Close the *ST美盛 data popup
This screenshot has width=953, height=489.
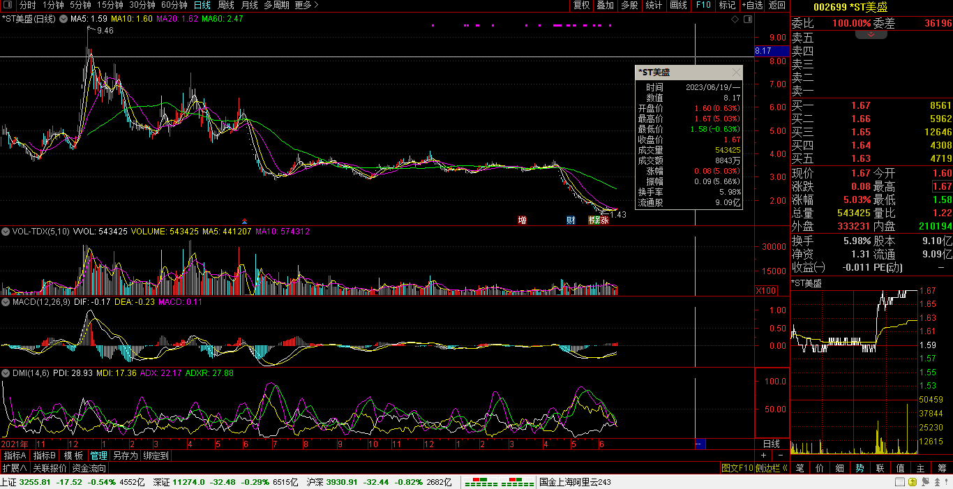coord(736,73)
